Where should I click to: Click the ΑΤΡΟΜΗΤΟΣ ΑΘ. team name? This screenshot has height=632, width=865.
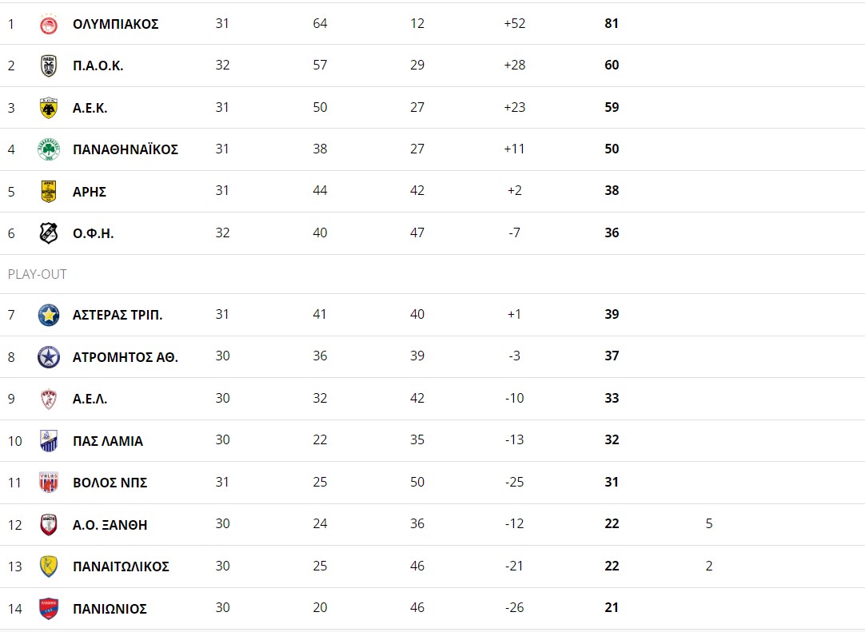[126, 357]
